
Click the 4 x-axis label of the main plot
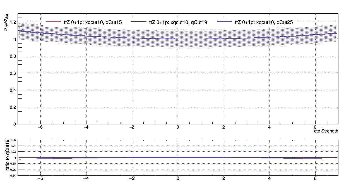(x=269, y=127)
